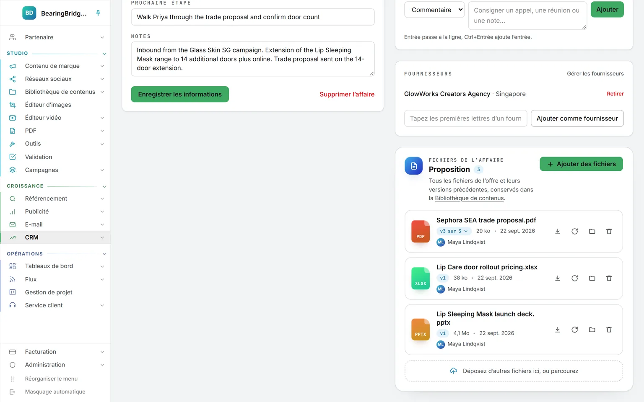
Task: Collapse the CROISSANCE section
Action: [104, 186]
